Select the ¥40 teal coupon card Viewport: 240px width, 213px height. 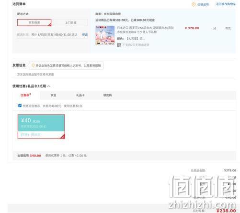(x=41, y=127)
